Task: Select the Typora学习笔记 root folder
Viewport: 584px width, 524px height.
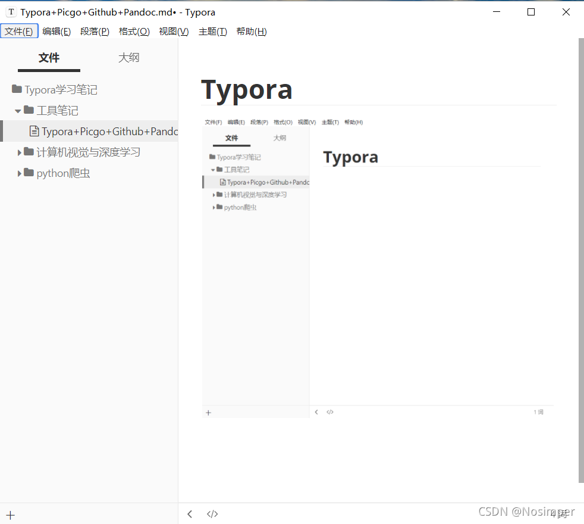Action: (x=61, y=89)
